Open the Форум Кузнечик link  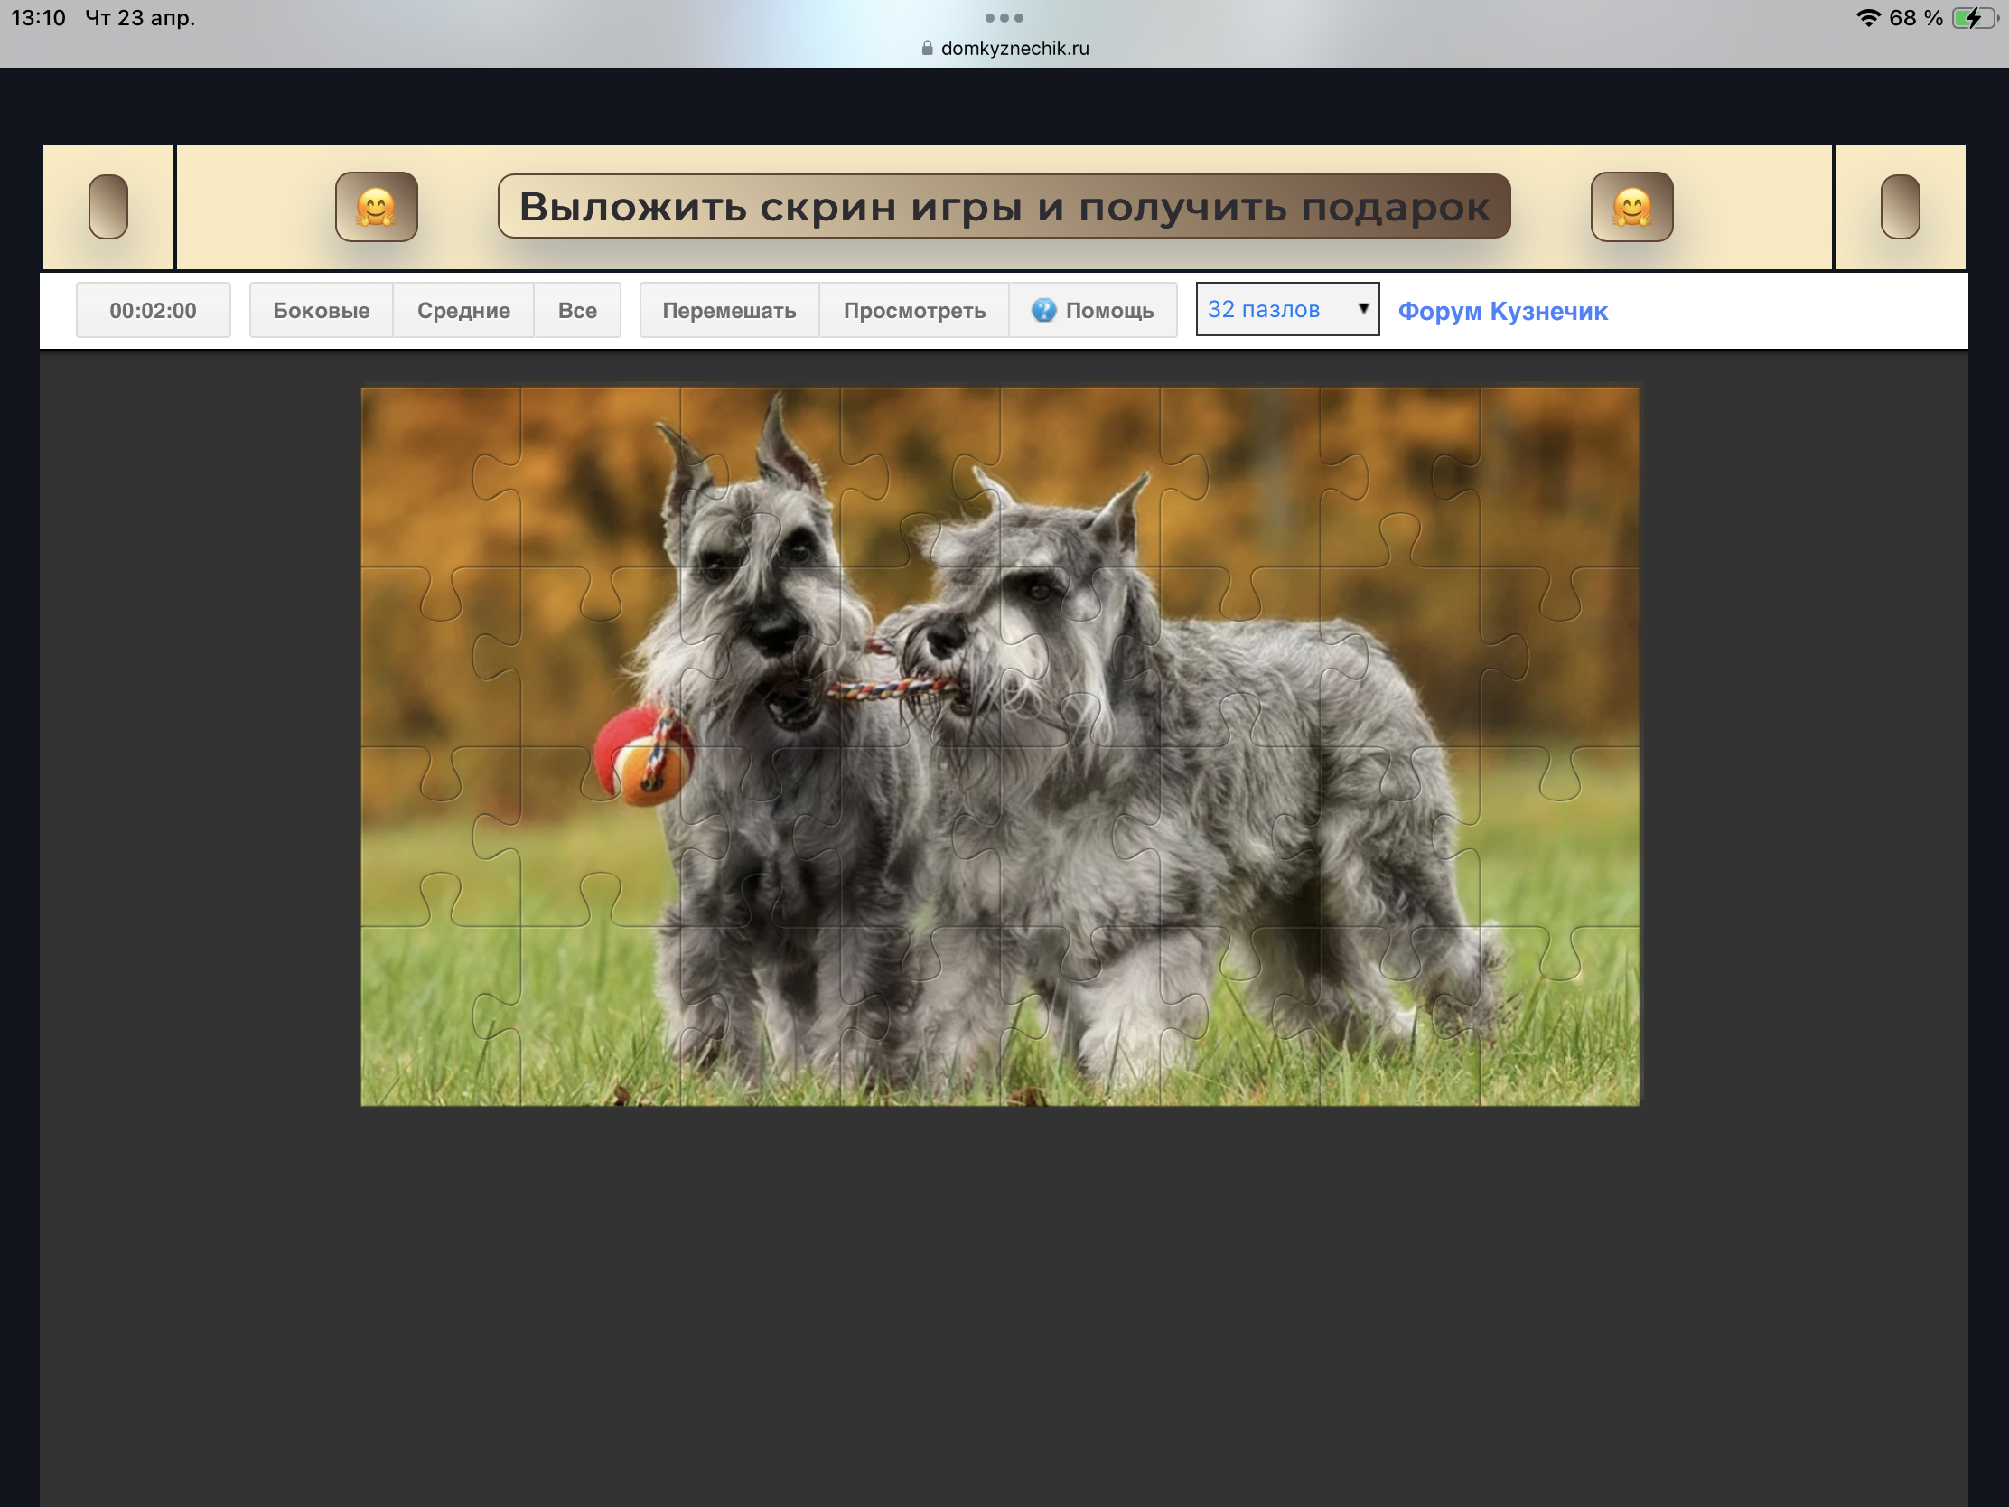(x=1502, y=311)
